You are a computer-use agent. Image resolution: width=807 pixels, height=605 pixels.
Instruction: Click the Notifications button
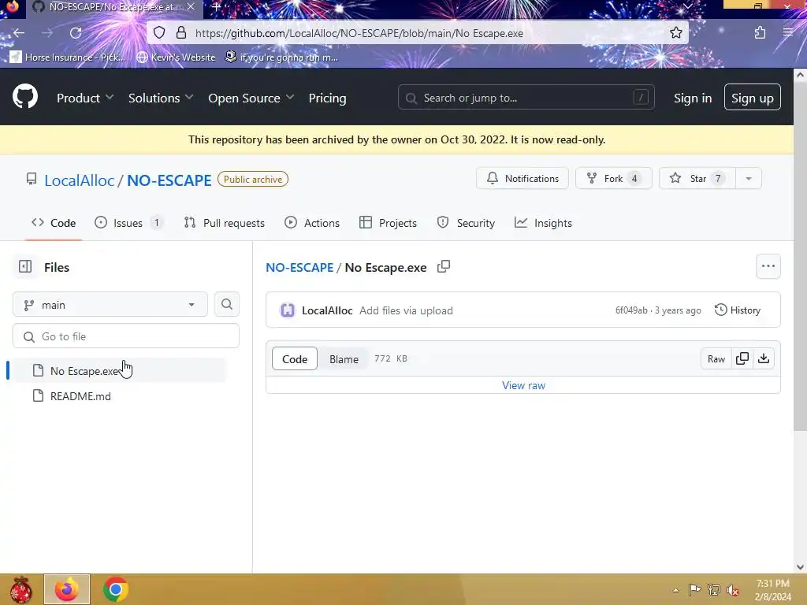(523, 179)
